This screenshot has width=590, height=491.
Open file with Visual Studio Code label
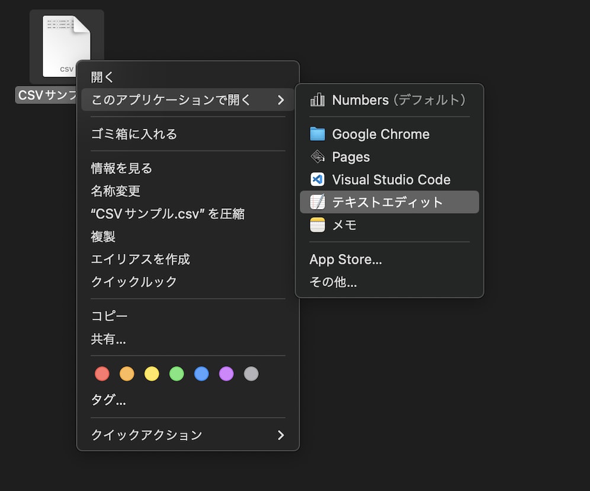coord(392,180)
